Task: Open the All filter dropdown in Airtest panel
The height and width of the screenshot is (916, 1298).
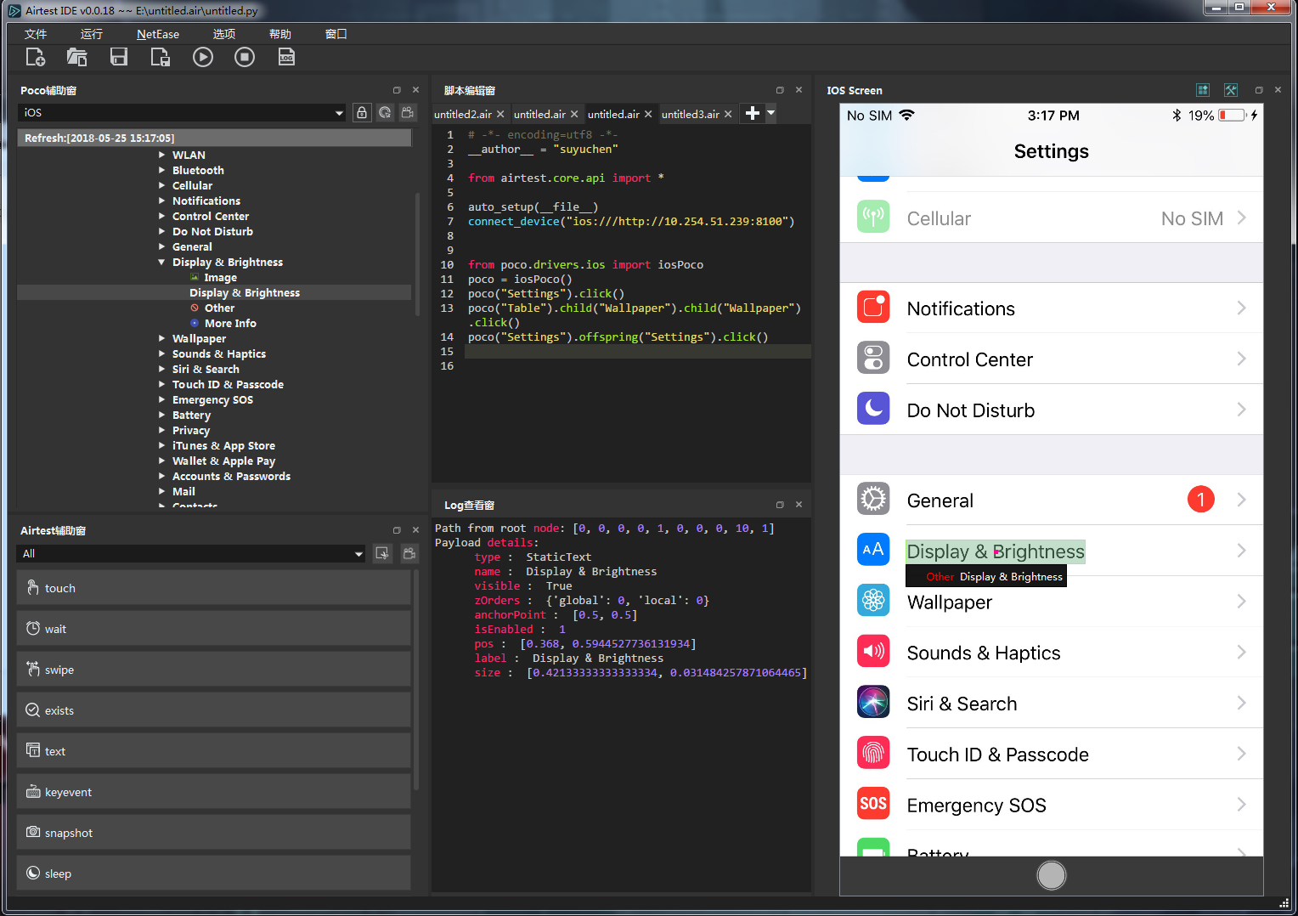Action: coord(359,554)
